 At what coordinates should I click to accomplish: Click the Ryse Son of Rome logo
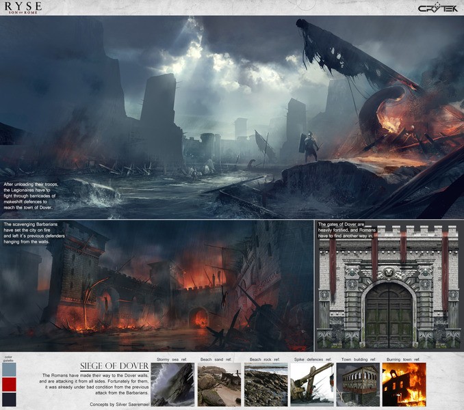point(23,8)
